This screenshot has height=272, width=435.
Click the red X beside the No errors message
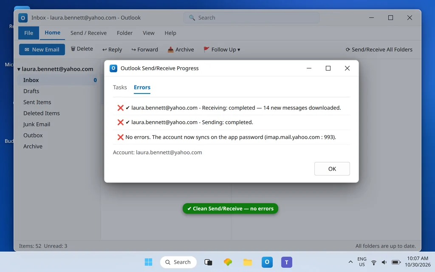coord(120,137)
